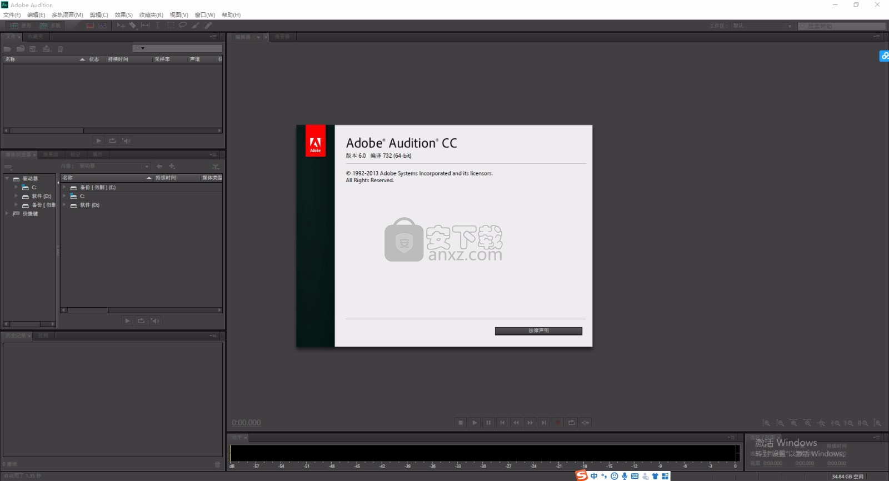Expand C: drive in left tree
889x481 pixels.
pyautogui.click(x=16, y=187)
